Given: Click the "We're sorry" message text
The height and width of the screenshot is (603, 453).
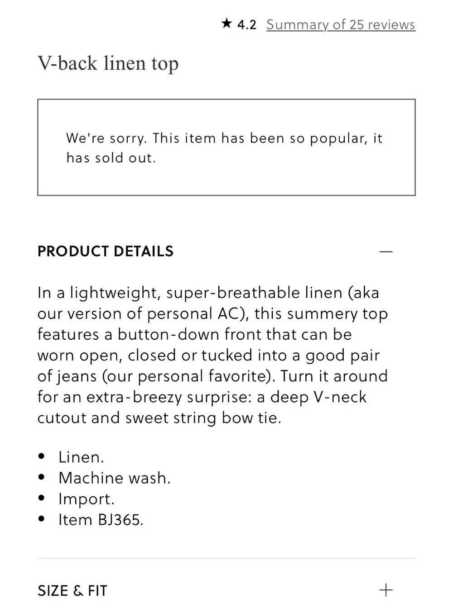Looking at the screenshot, I should [x=224, y=148].
